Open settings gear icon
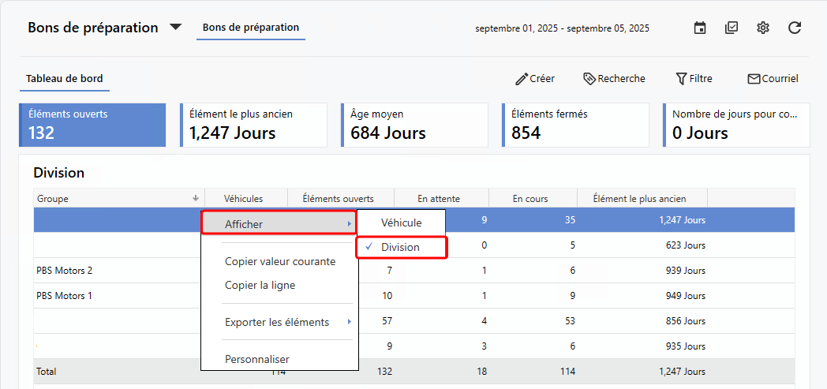Viewport: 827px width, 389px height. click(x=762, y=28)
